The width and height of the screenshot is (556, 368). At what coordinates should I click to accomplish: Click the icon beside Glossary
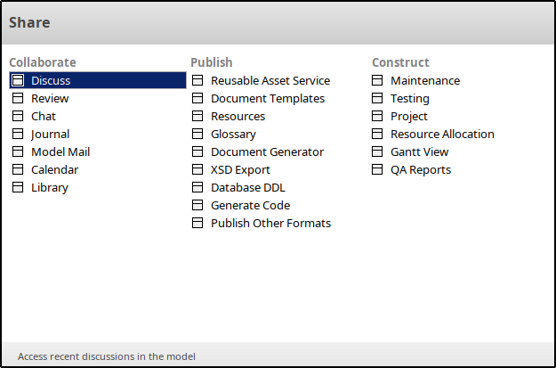click(x=197, y=134)
